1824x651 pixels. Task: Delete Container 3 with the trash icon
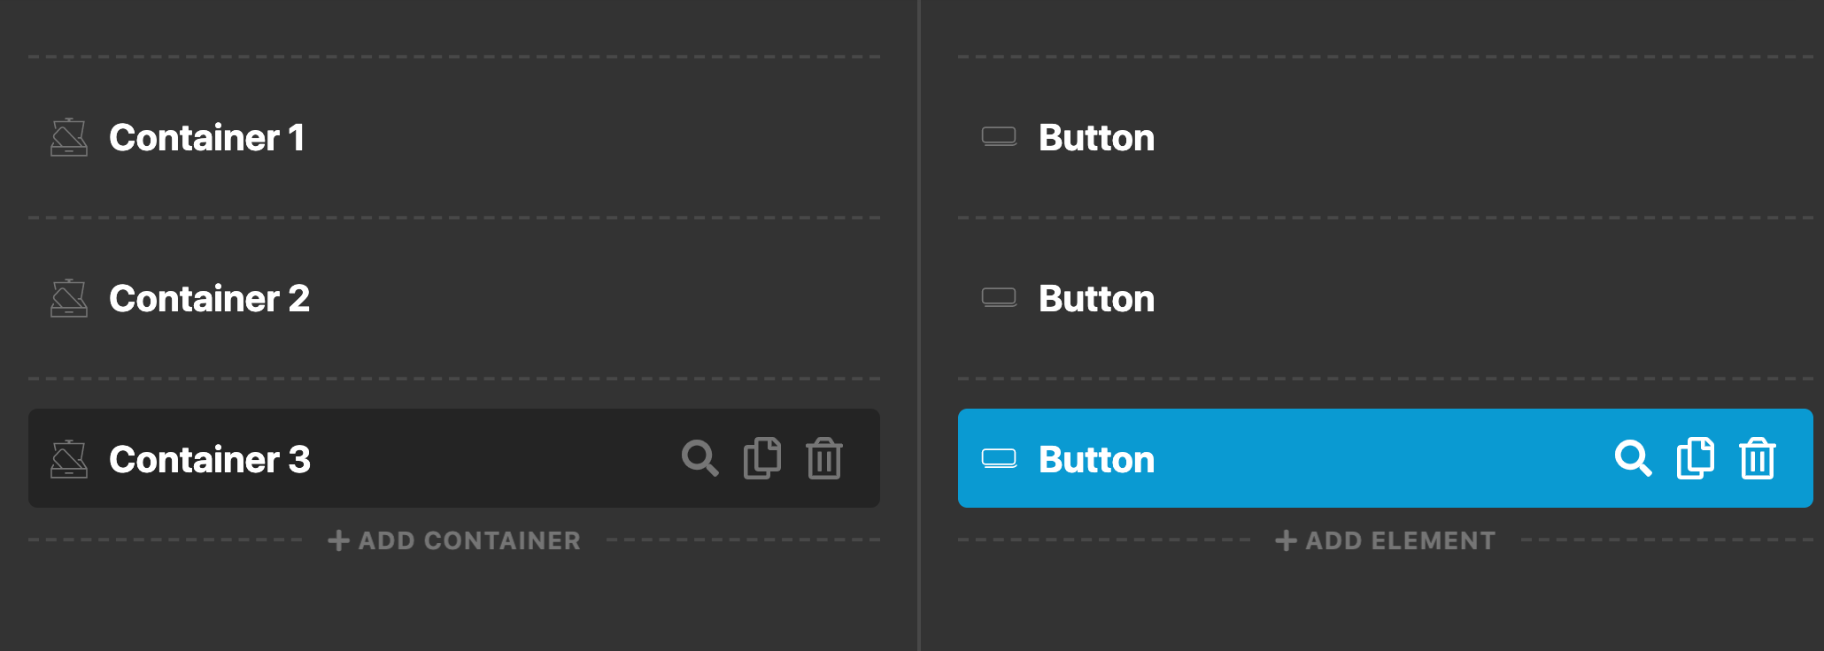(824, 458)
